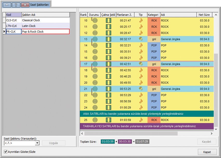Click the music note icon in rank 20 row
The width and height of the screenshot is (221, 158).
(x=141, y=83)
